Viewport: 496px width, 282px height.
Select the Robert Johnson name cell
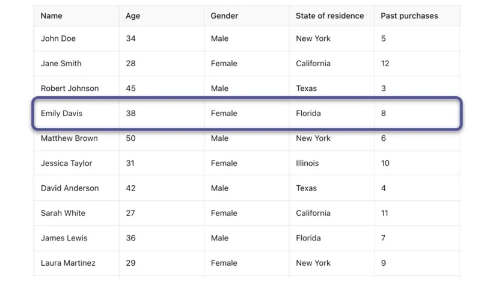click(x=70, y=88)
